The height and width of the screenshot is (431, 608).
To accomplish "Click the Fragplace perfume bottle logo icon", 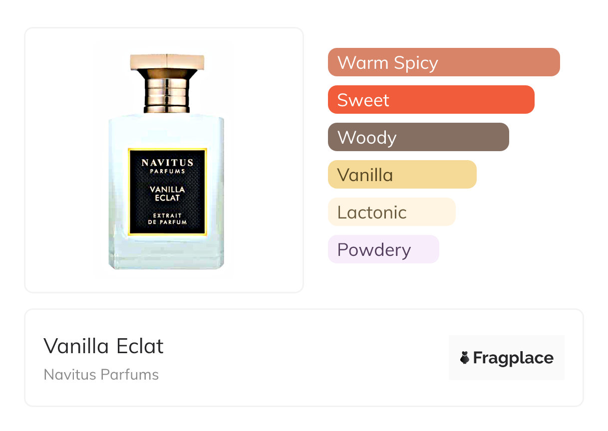I will click(x=465, y=358).
